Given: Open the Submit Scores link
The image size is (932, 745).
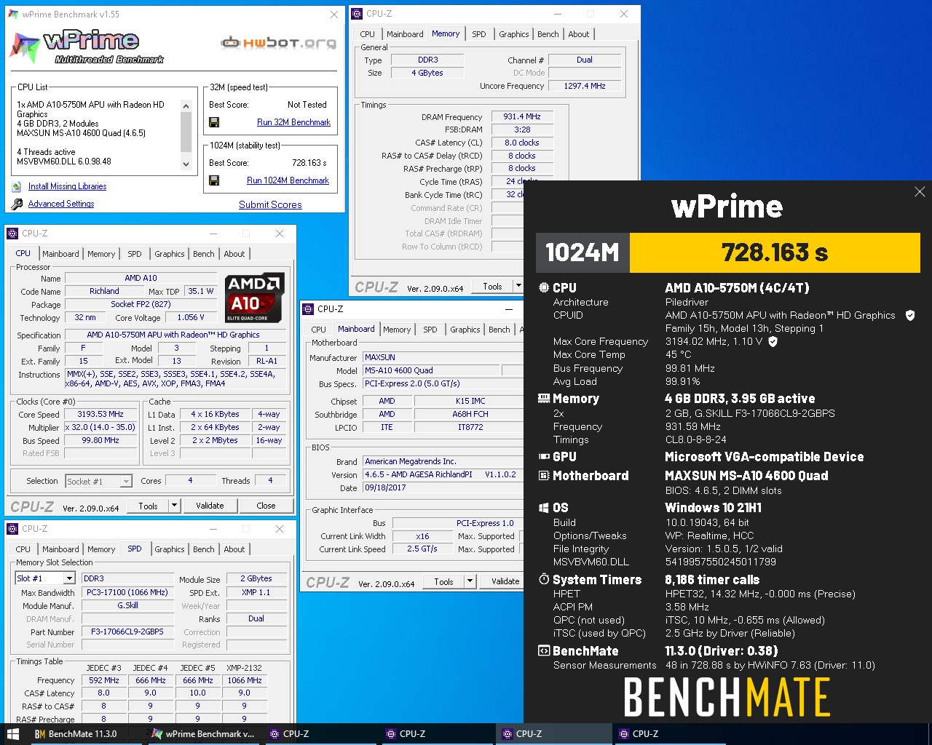Looking at the screenshot, I should pyautogui.click(x=270, y=204).
